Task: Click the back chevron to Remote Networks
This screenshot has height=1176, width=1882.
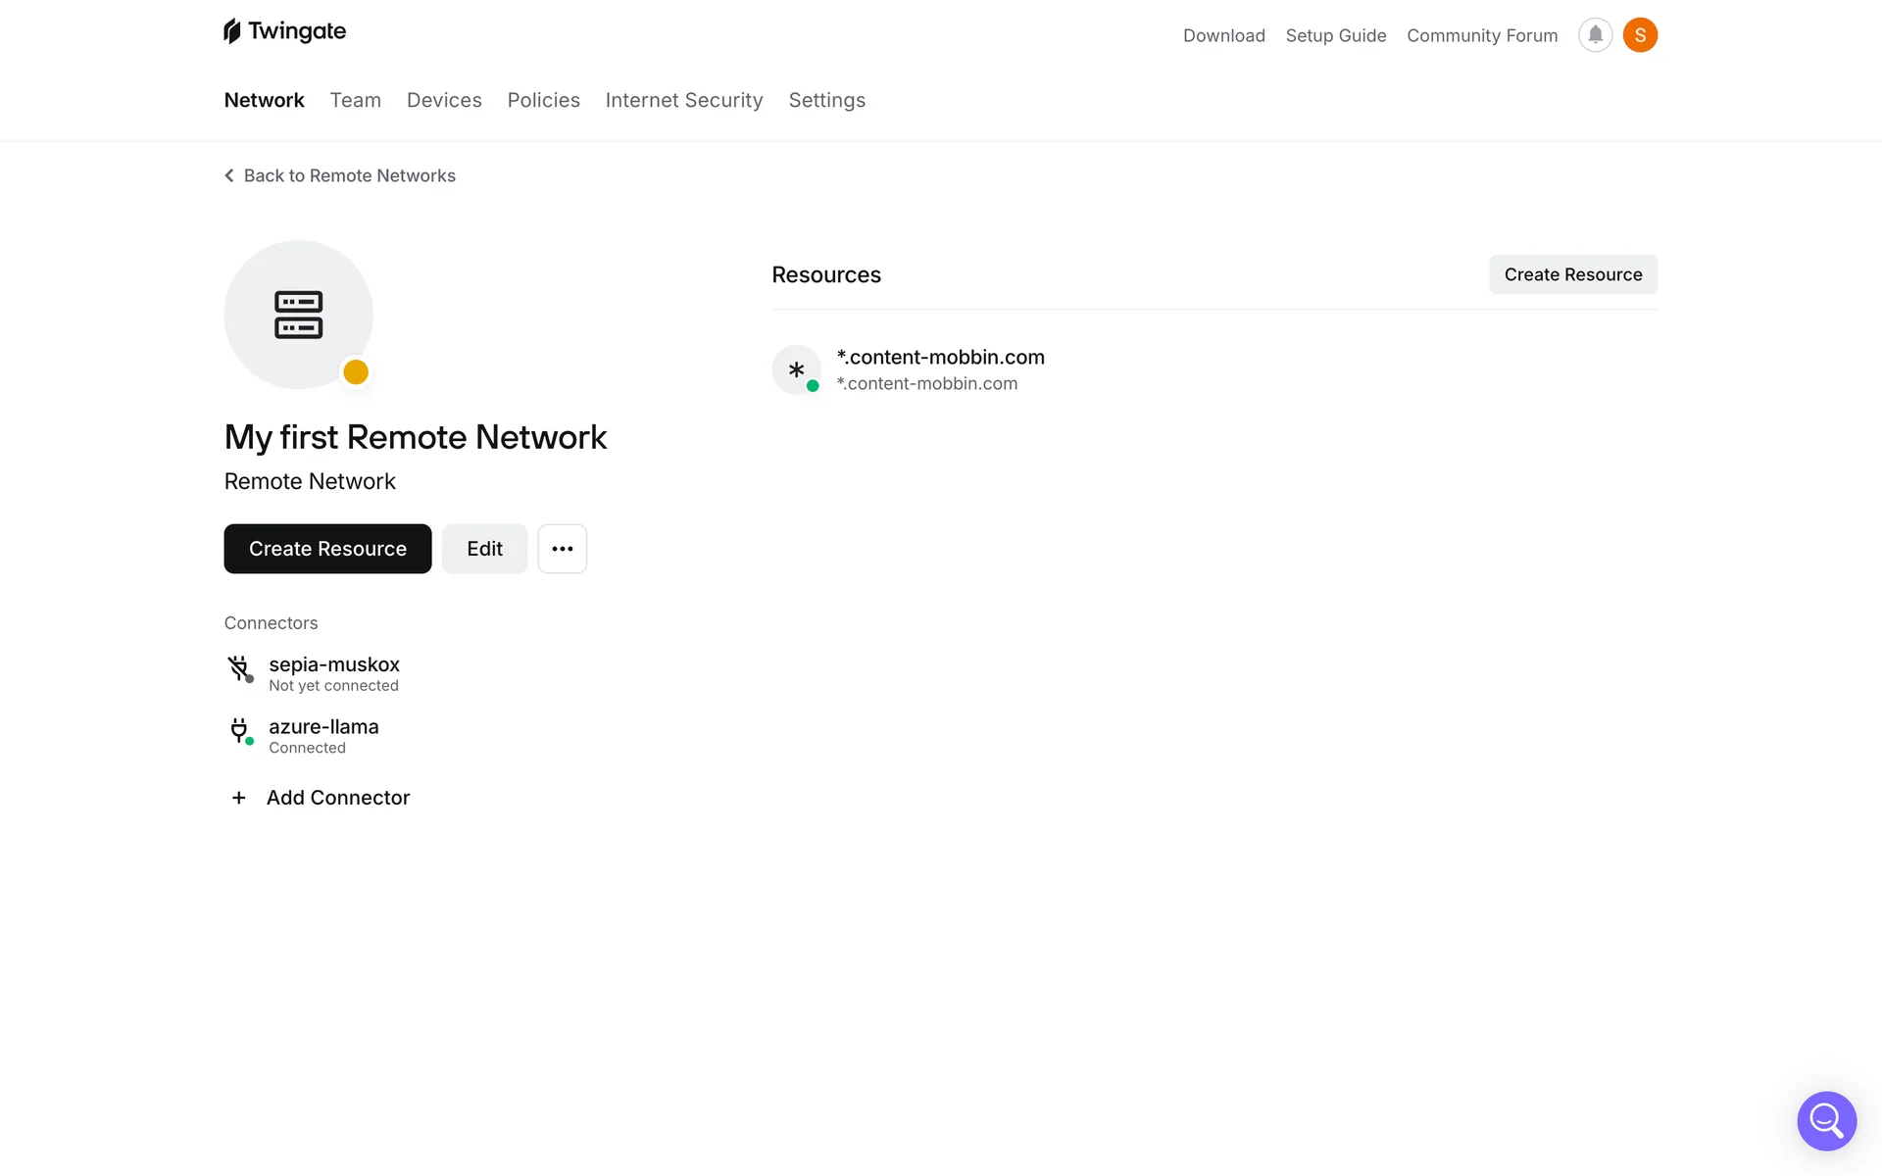Action: [x=229, y=175]
